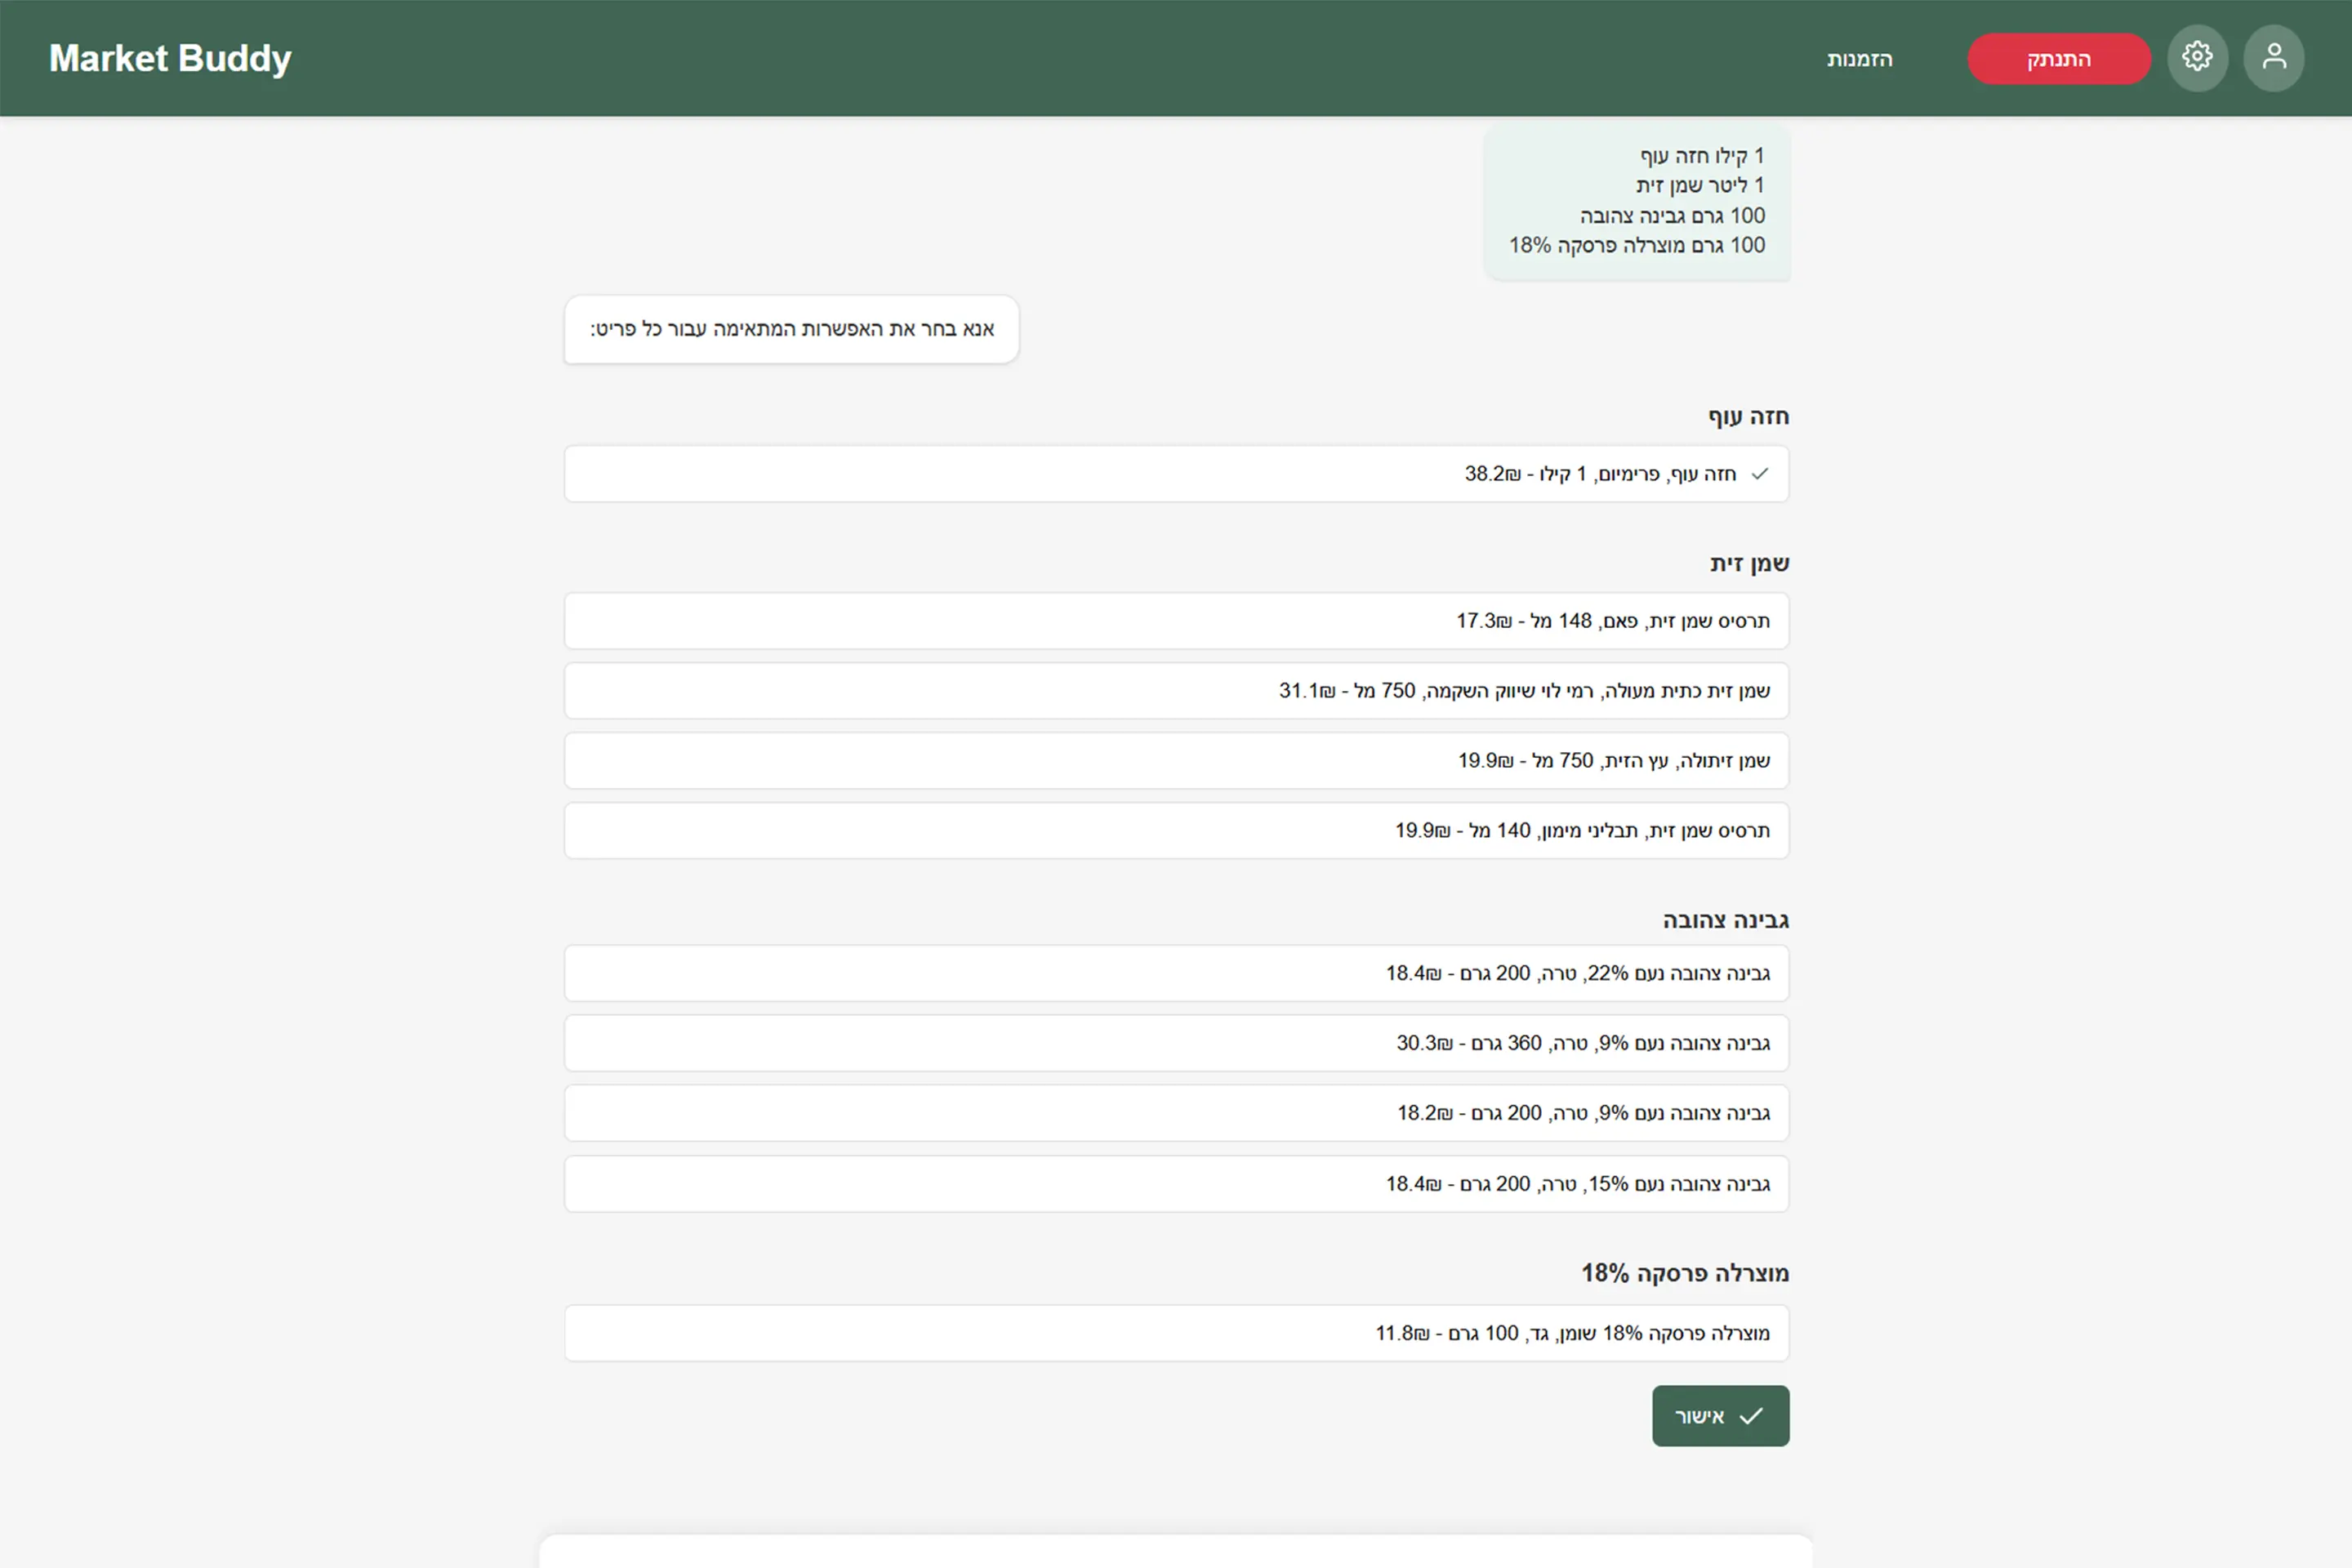Open the user profile icon
This screenshot has height=1568, width=2352.
[x=2273, y=57]
